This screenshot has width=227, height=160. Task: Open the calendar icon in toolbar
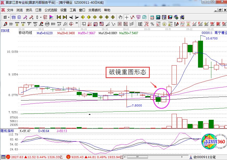pyautogui.click(x=152, y=17)
